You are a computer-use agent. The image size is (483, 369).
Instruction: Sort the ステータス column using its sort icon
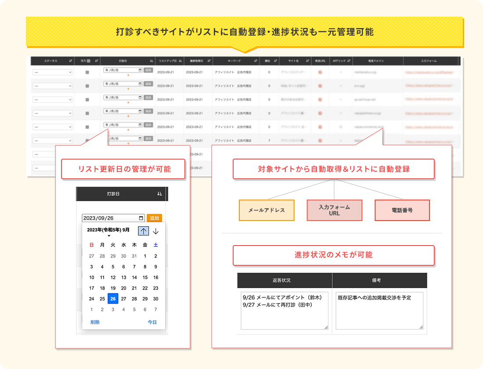pos(72,61)
